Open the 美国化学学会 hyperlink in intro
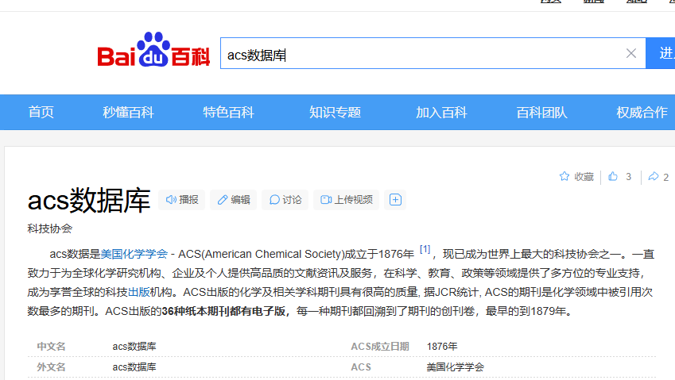 click(x=134, y=254)
